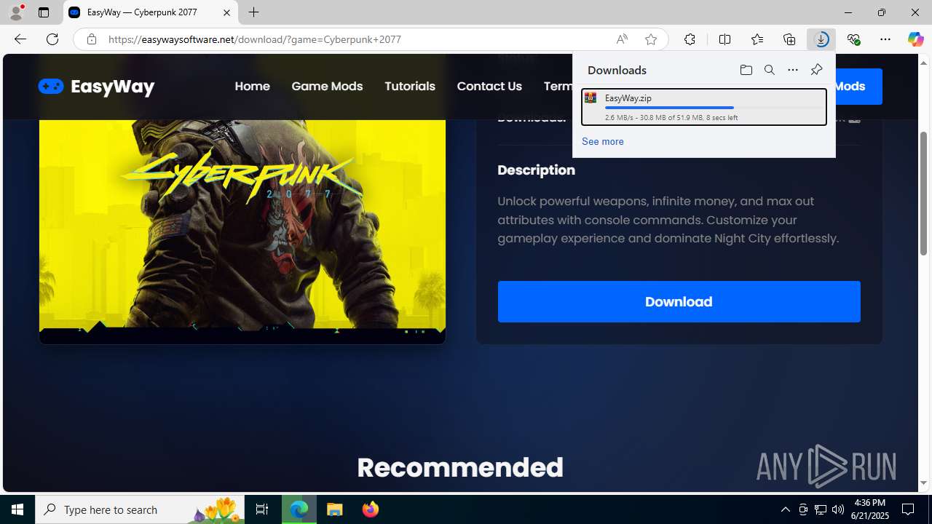Viewport: 932px width, 524px height.
Task: Open Read aloud icon in address bar
Action: click(622, 39)
